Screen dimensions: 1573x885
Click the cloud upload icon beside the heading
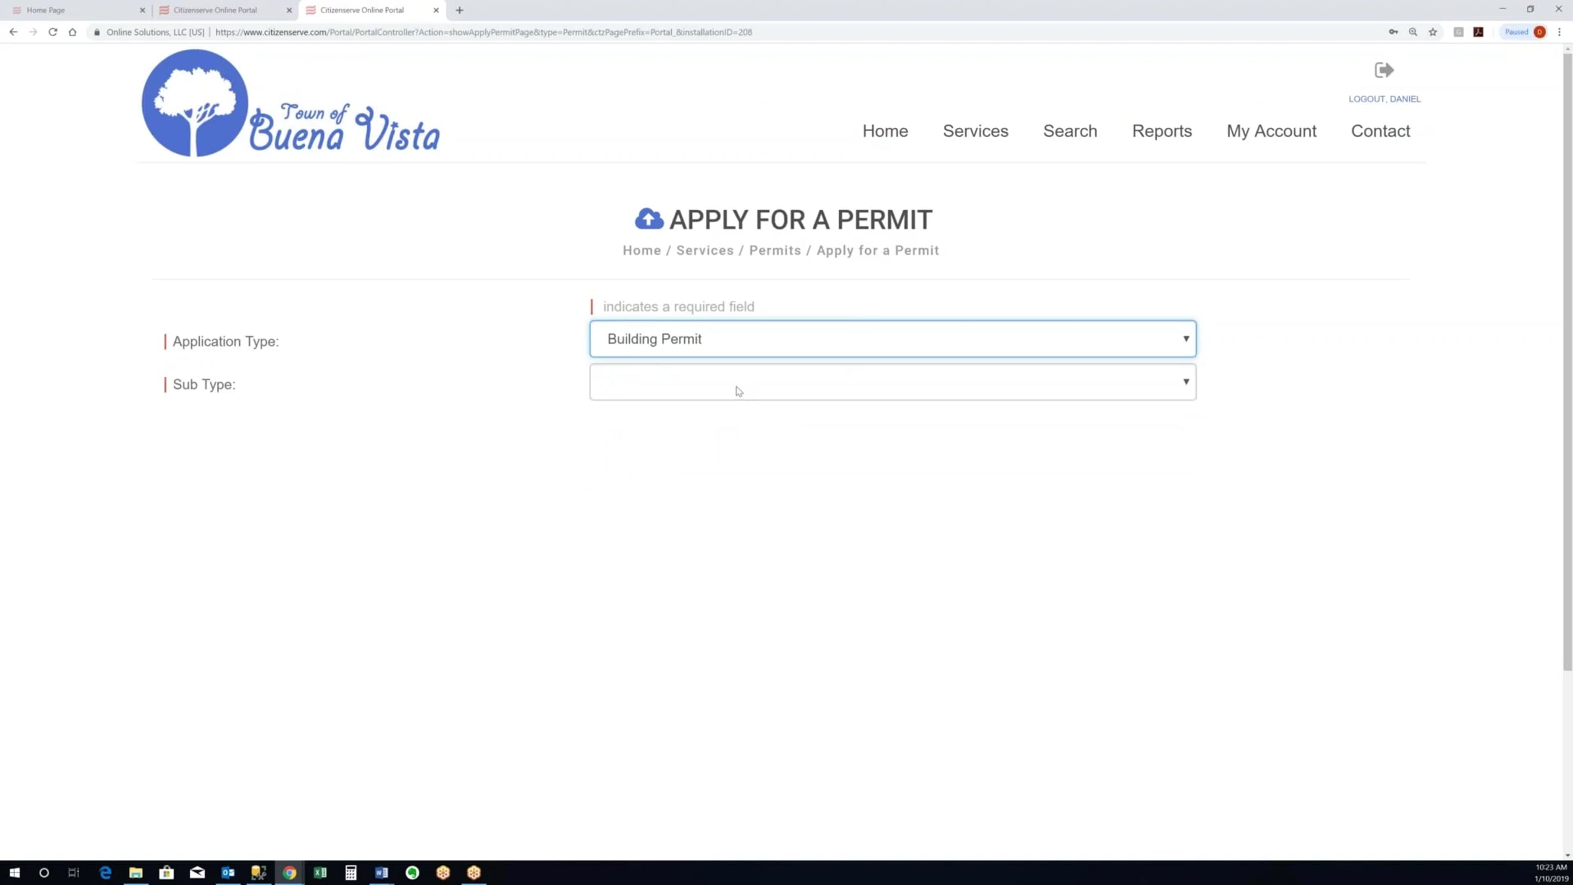click(649, 219)
